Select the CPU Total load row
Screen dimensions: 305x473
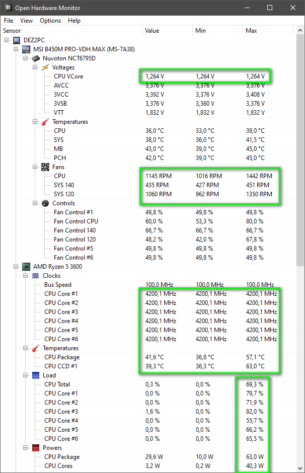coord(148,384)
